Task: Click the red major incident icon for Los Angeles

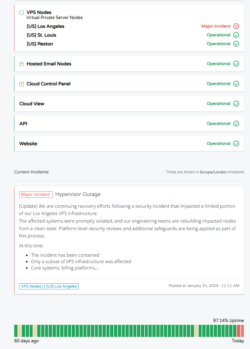Action: (236, 26)
